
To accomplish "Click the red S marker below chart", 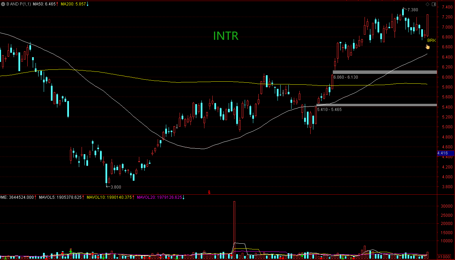I will [209, 192].
